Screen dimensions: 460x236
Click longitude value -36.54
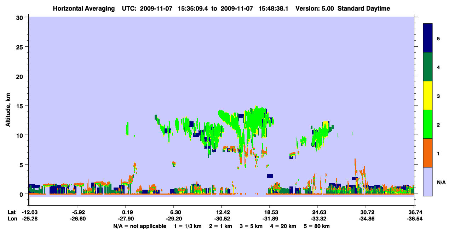click(x=414, y=219)
